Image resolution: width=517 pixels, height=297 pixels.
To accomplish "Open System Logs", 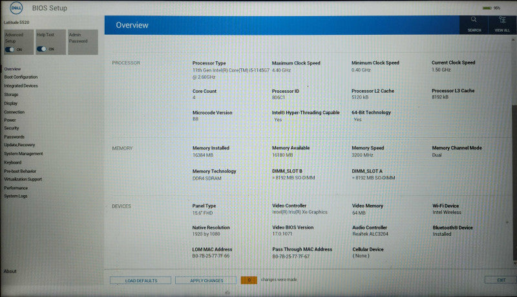I will click(16, 196).
